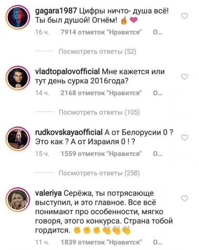View the 2168 likes count

pyautogui.click(x=101, y=93)
